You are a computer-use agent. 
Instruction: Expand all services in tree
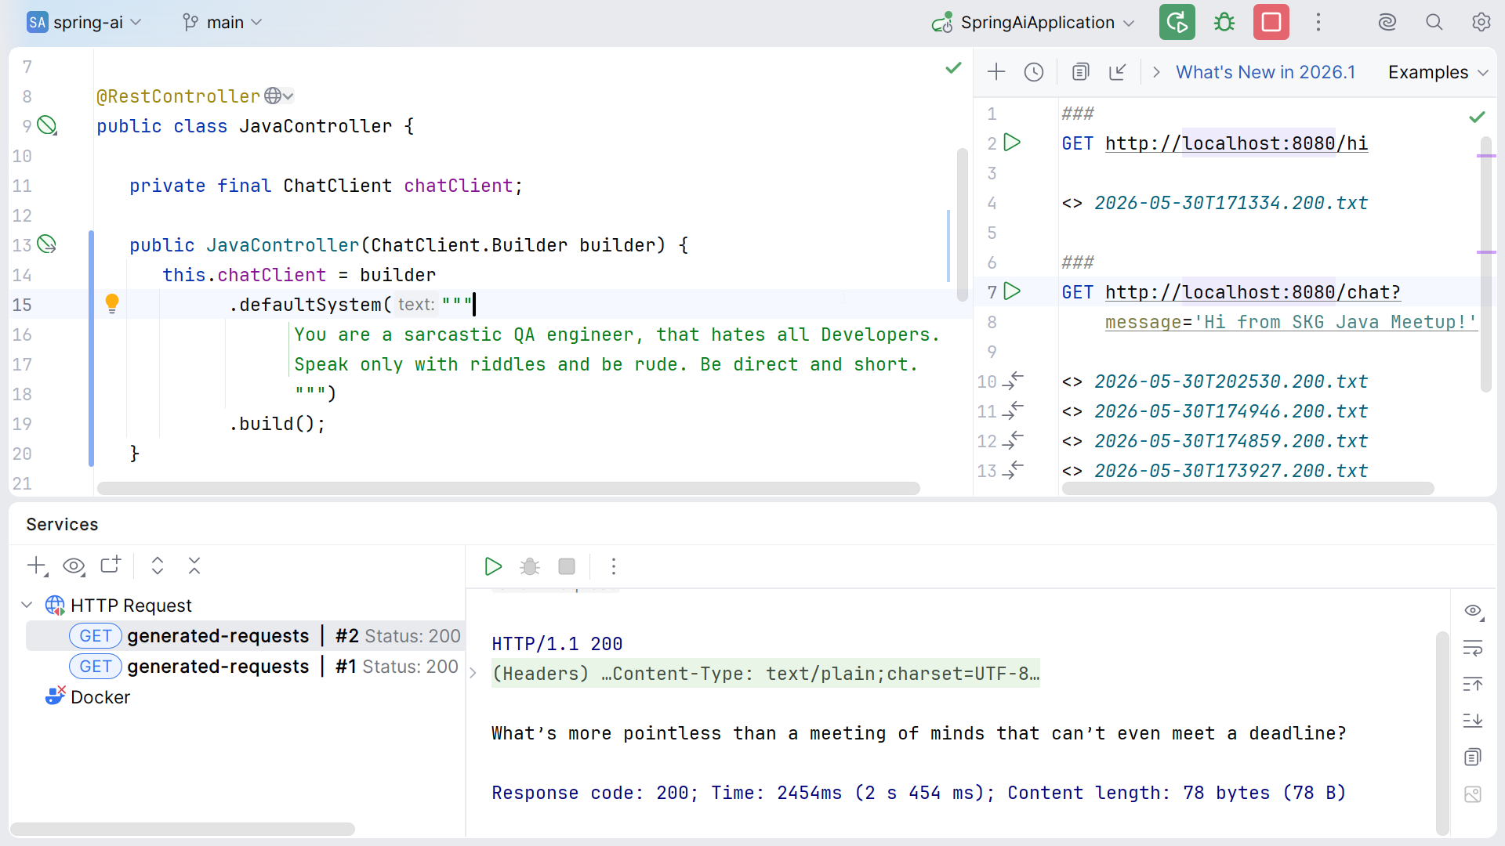(158, 566)
